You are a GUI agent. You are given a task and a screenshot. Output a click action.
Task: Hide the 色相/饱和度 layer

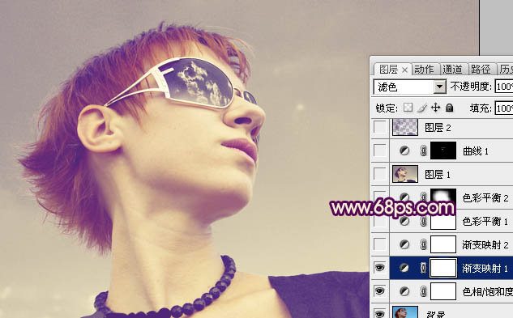pos(379,290)
